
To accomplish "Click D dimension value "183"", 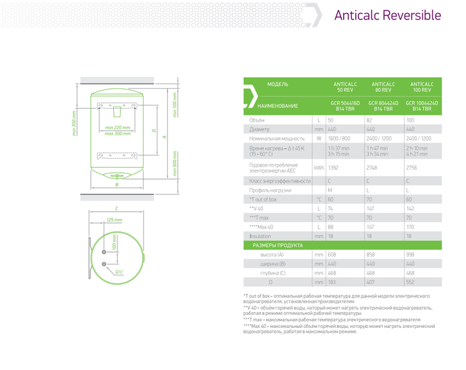I will 331,283.
